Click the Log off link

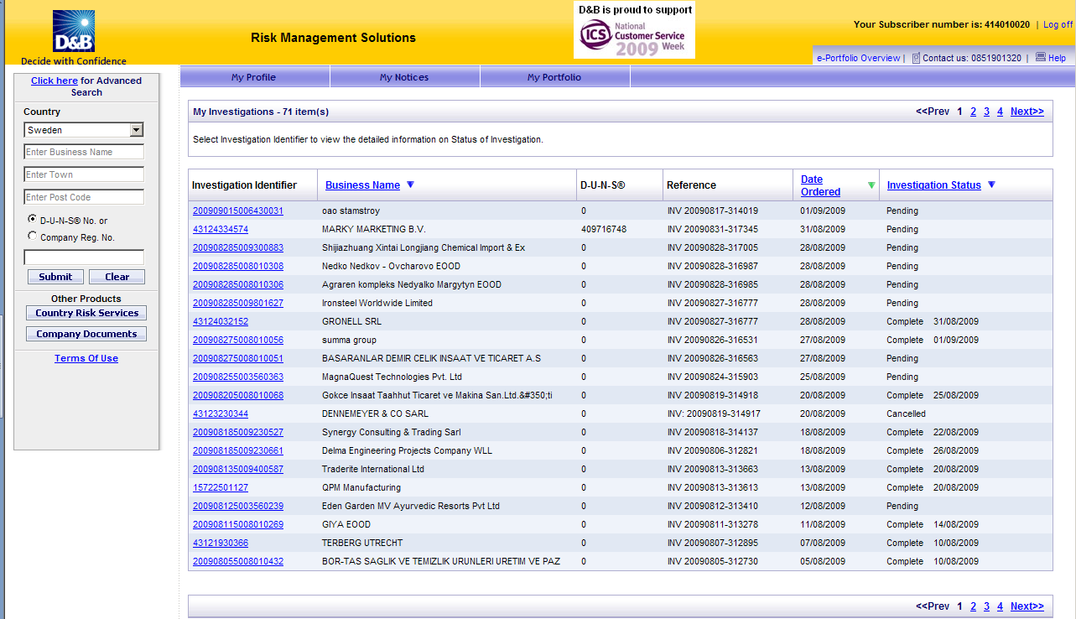tap(1058, 24)
